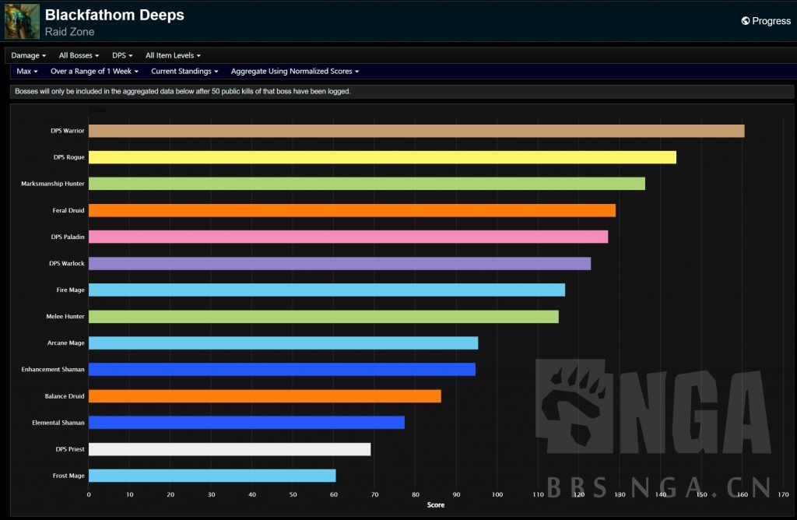This screenshot has height=520, width=797.
Task: Click the 0 tick on Score axis
Action: (89, 494)
